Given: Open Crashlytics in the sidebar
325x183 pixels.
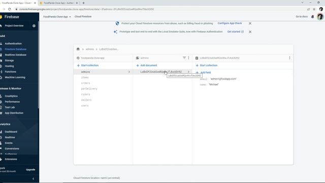Looking at the screenshot, I should pos(11,96).
